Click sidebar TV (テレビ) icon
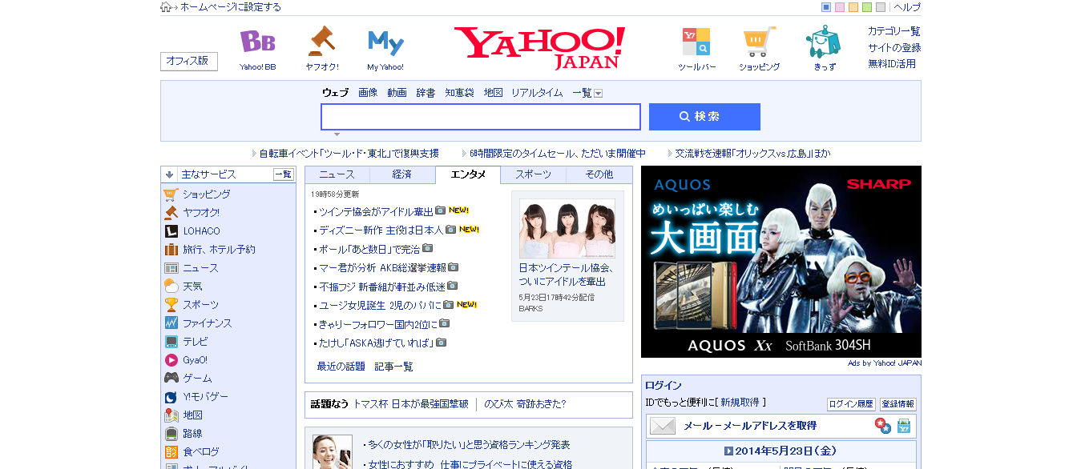 [x=171, y=341]
